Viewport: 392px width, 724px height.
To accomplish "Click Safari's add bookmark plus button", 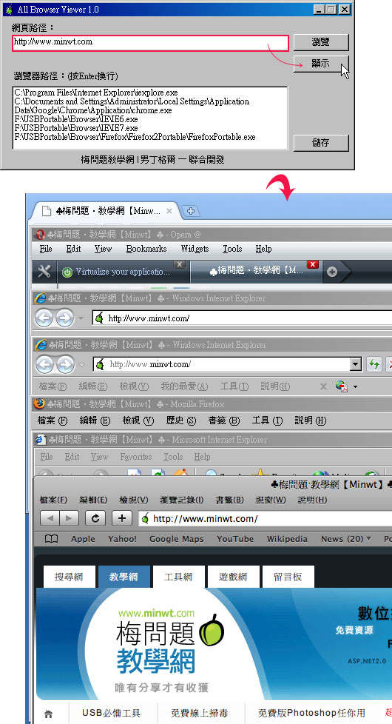I will [122, 518].
